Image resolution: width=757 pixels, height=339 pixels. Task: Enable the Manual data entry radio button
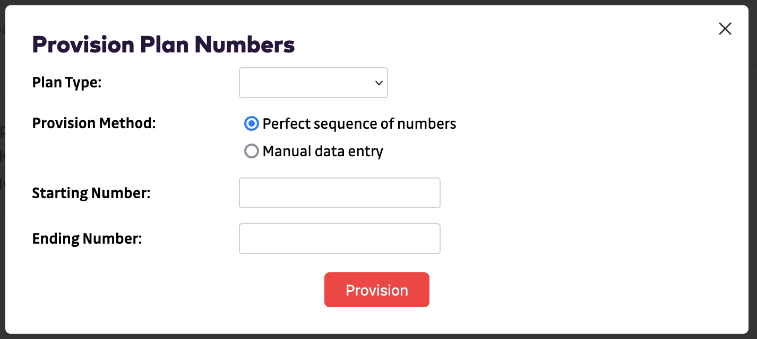(x=251, y=151)
